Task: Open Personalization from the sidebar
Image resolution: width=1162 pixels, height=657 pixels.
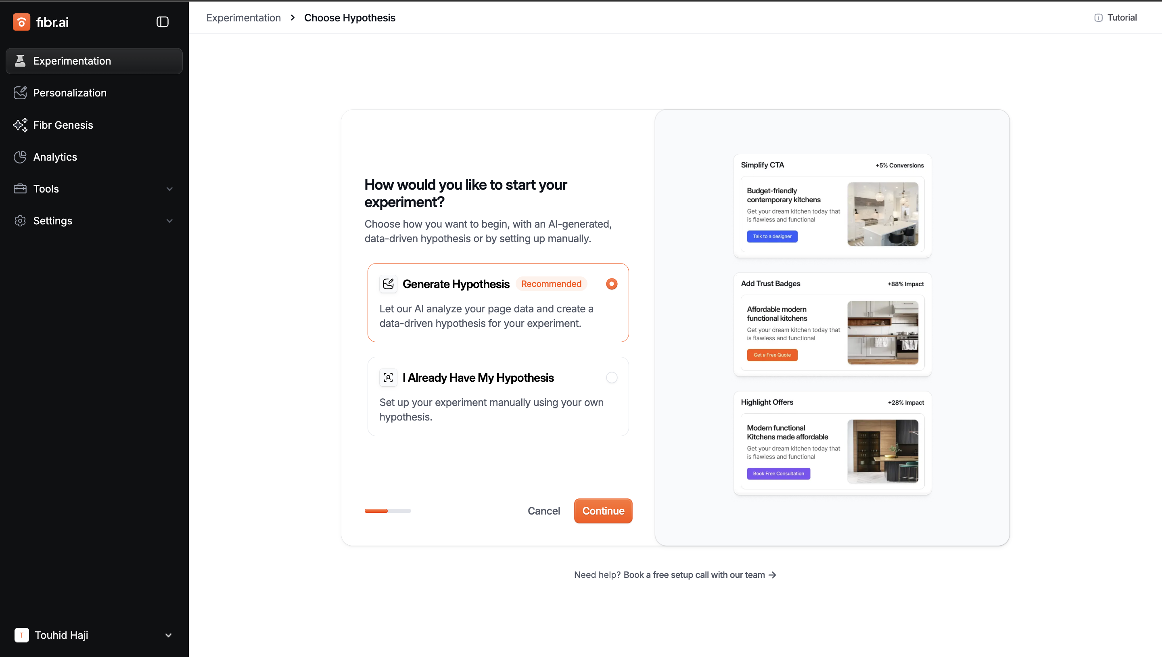Action: pos(70,93)
